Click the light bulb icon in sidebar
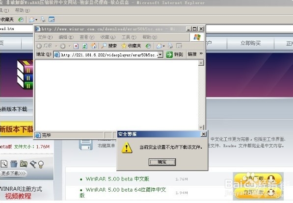Viewport: 293px width, 203px height. click(41, 165)
